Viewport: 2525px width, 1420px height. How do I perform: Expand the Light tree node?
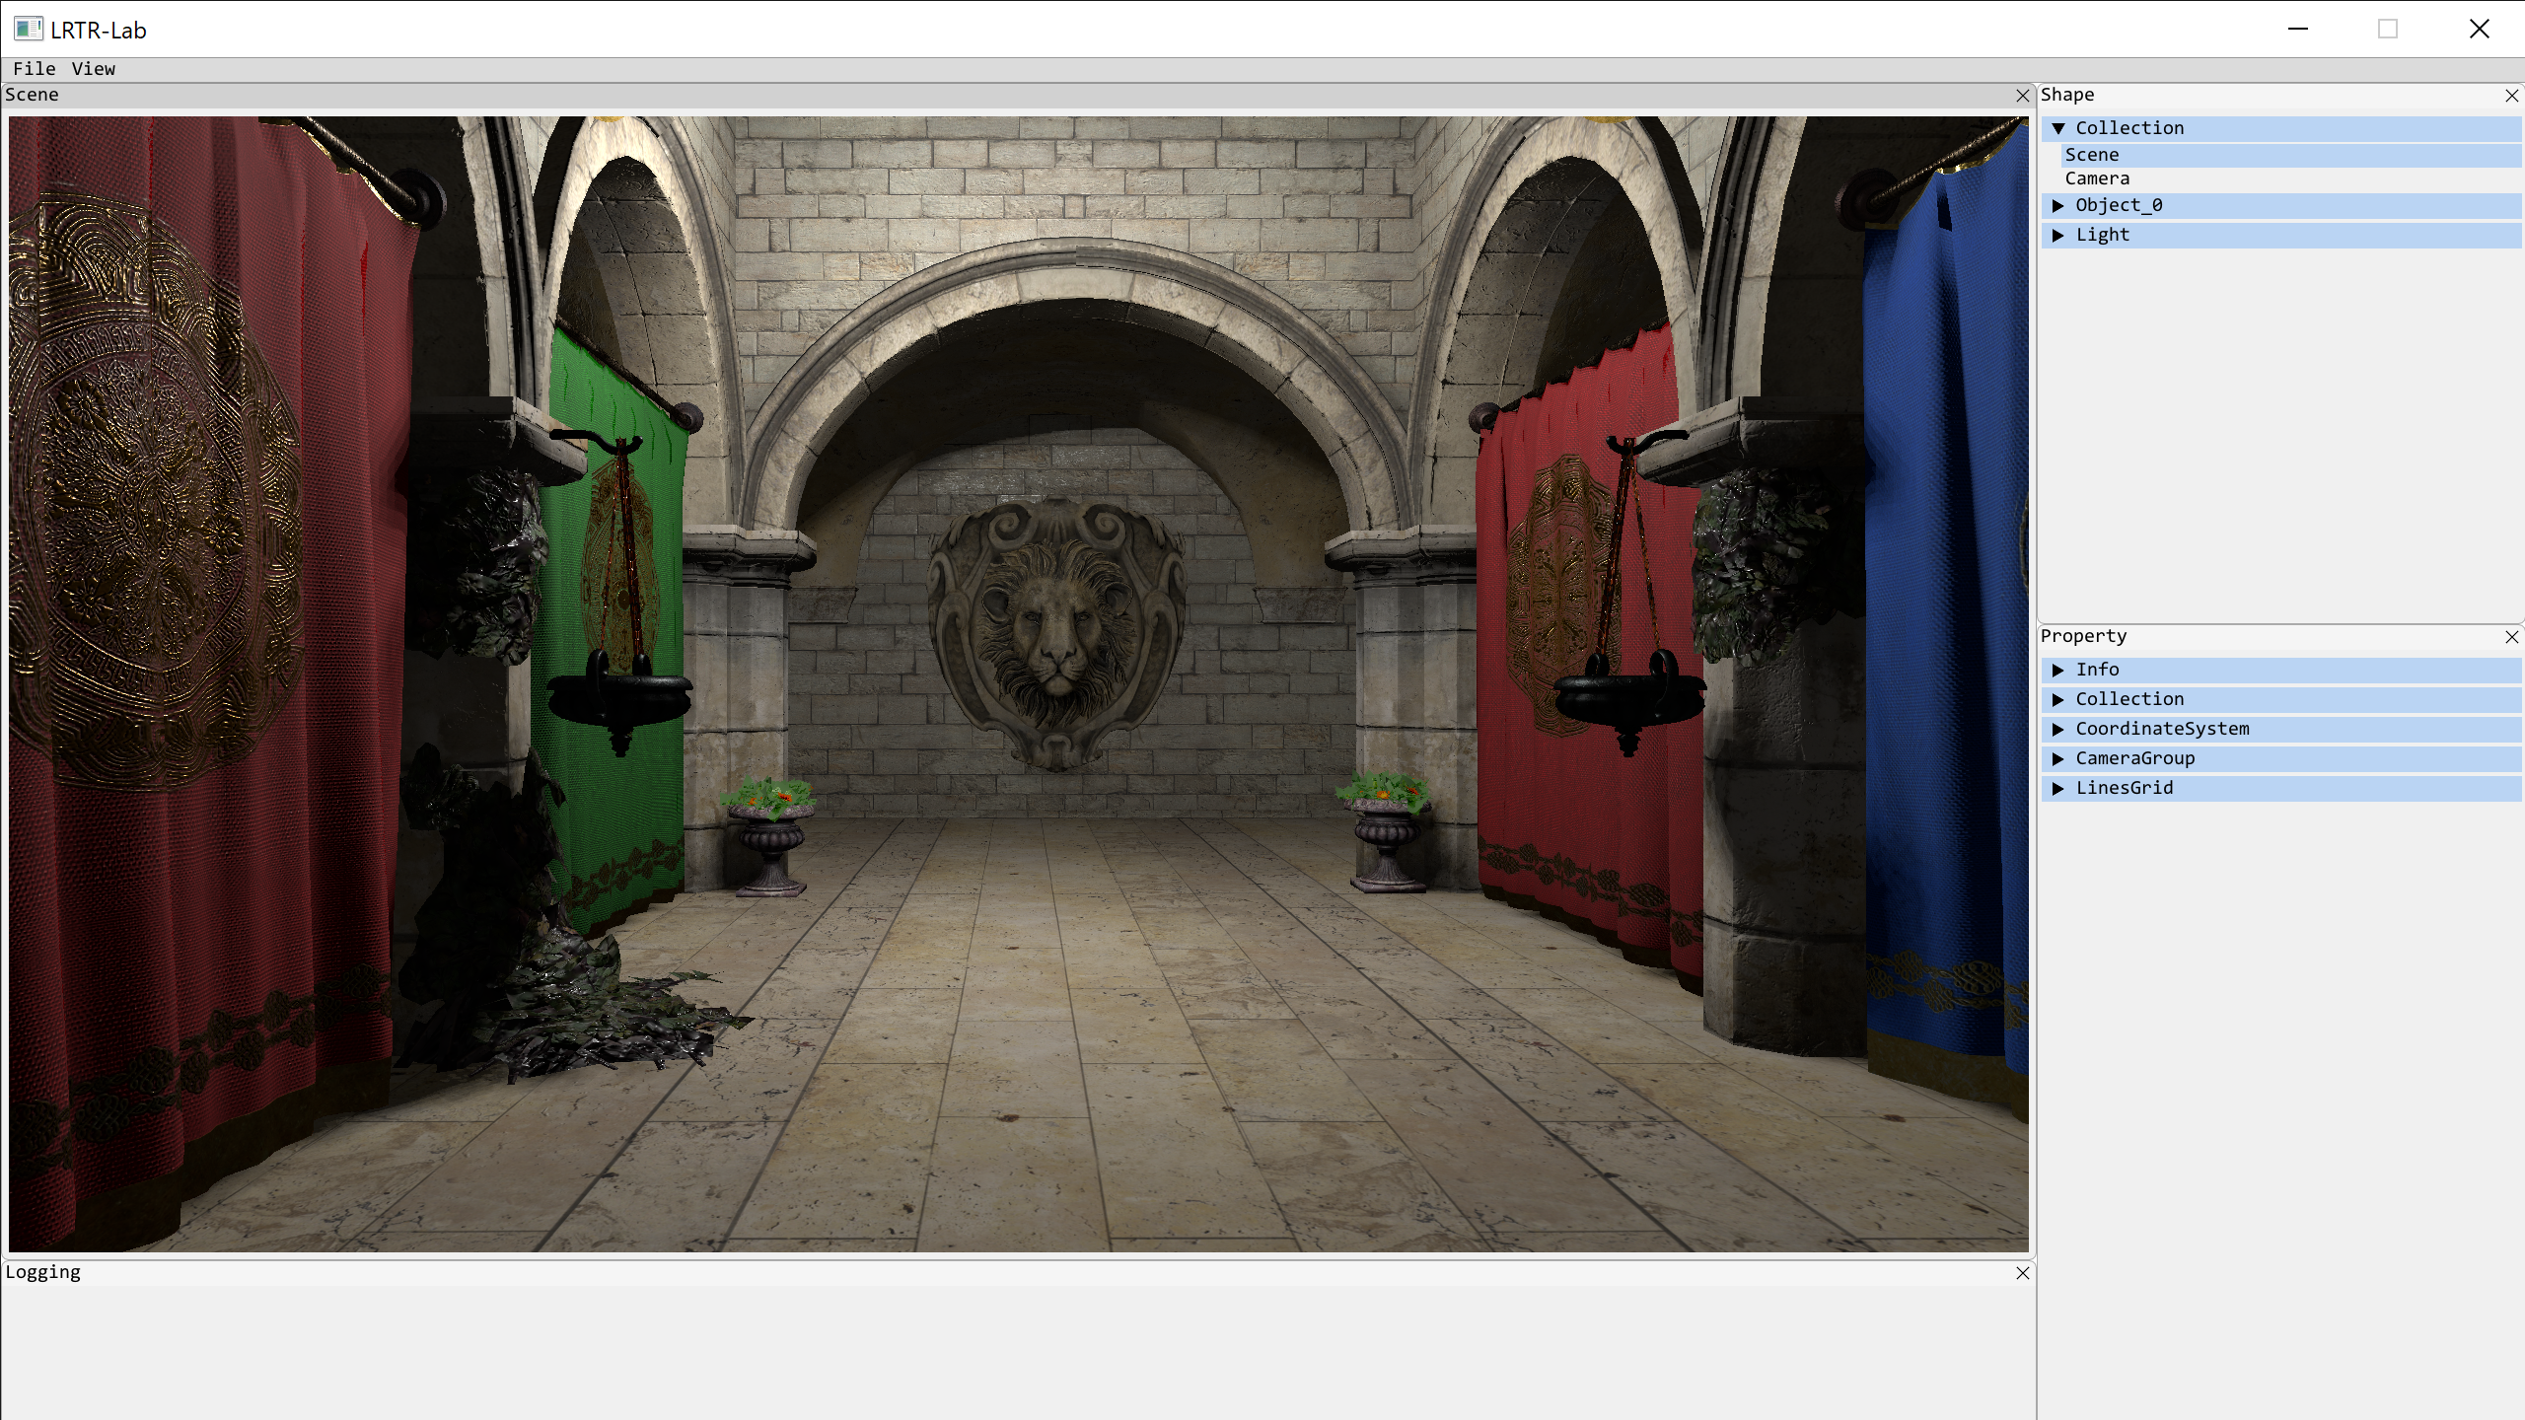[2058, 235]
